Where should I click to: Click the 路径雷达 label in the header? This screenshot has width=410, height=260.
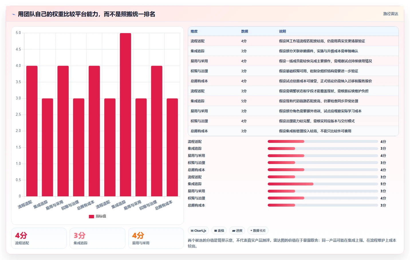[x=391, y=14]
